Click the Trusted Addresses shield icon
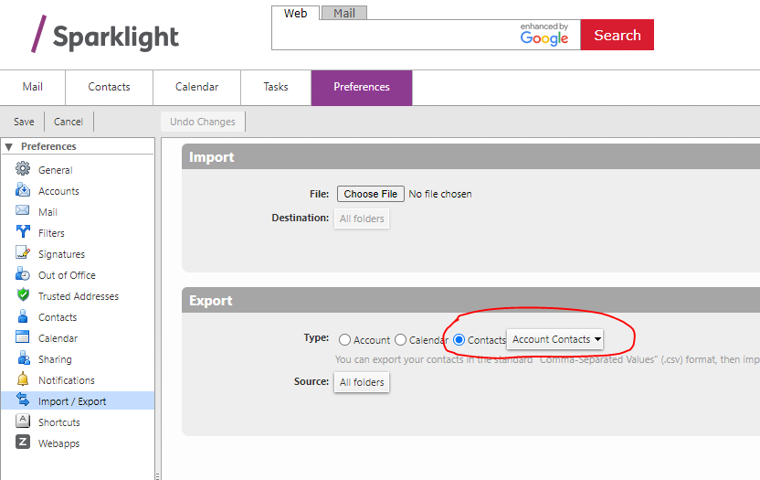This screenshot has width=760, height=480. pyautogui.click(x=23, y=294)
